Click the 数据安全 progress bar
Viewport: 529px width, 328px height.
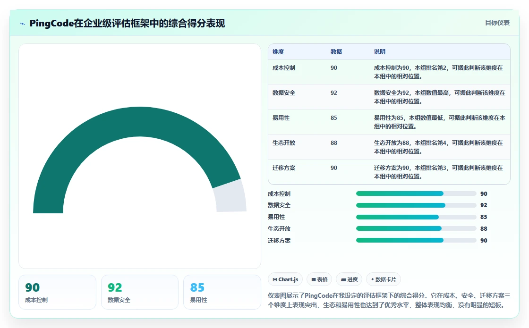[x=416, y=205]
